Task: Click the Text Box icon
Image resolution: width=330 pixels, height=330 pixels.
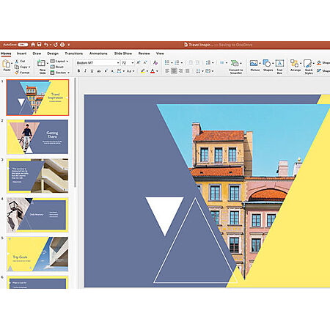Action: tap(279, 63)
